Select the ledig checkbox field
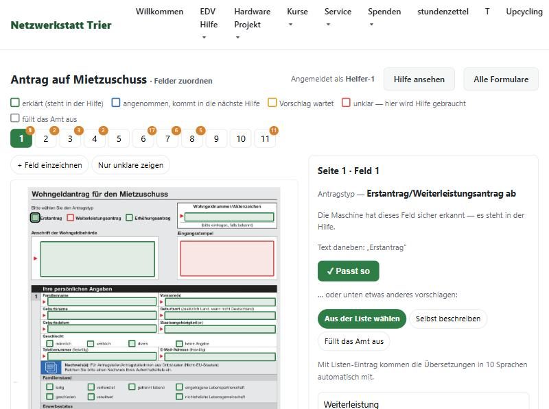Image resolution: width=549 pixels, height=409 pixels. point(49,386)
